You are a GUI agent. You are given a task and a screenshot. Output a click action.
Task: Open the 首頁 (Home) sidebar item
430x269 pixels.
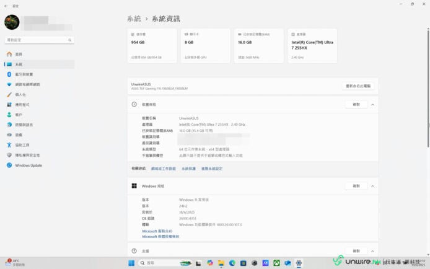[19, 55]
